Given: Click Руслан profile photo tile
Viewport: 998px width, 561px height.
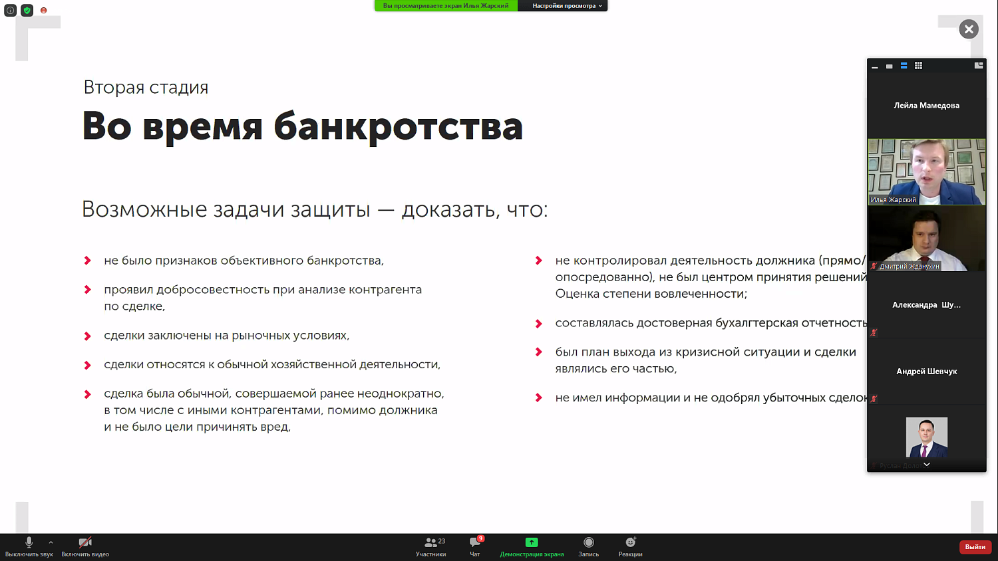Looking at the screenshot, I should 927,437.
